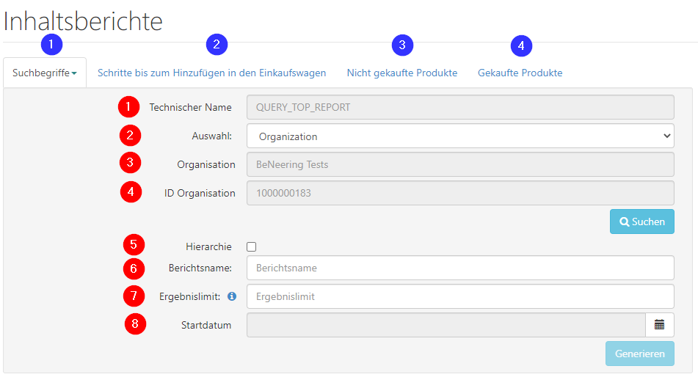
Task: Switch to Schritte bis zum Hinzufügen tab
Action: (211, 73)
